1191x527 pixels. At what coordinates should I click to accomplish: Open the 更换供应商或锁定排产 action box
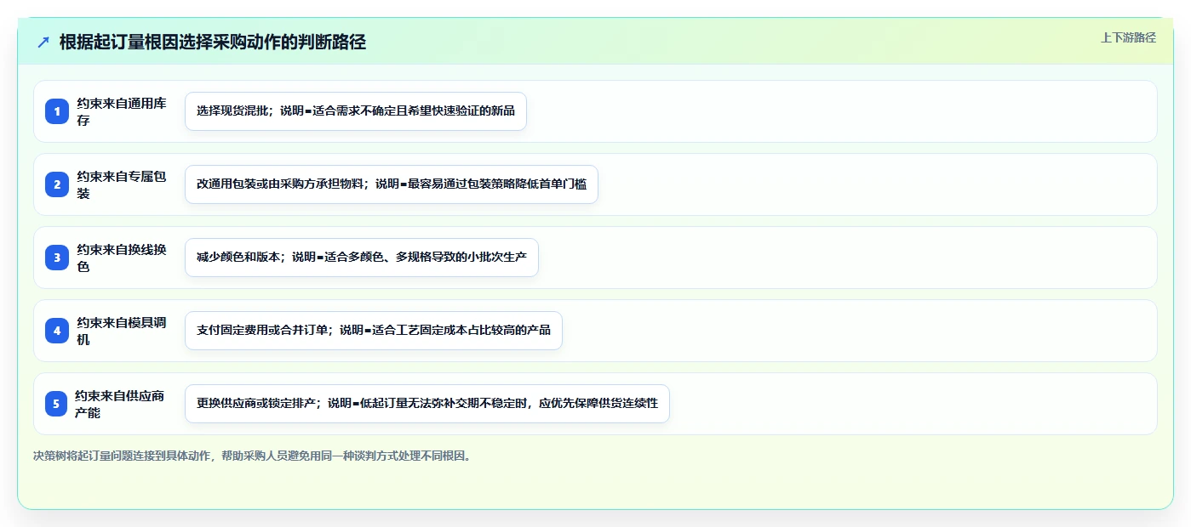(x=427, y=404)
